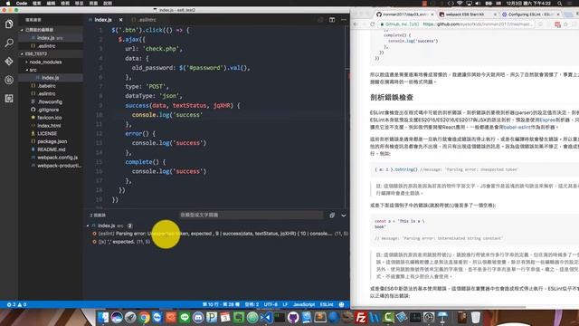This screenshot has height=326, width=579.
Task: Open the Debug view in activity bar
Action: pos(9,80)
